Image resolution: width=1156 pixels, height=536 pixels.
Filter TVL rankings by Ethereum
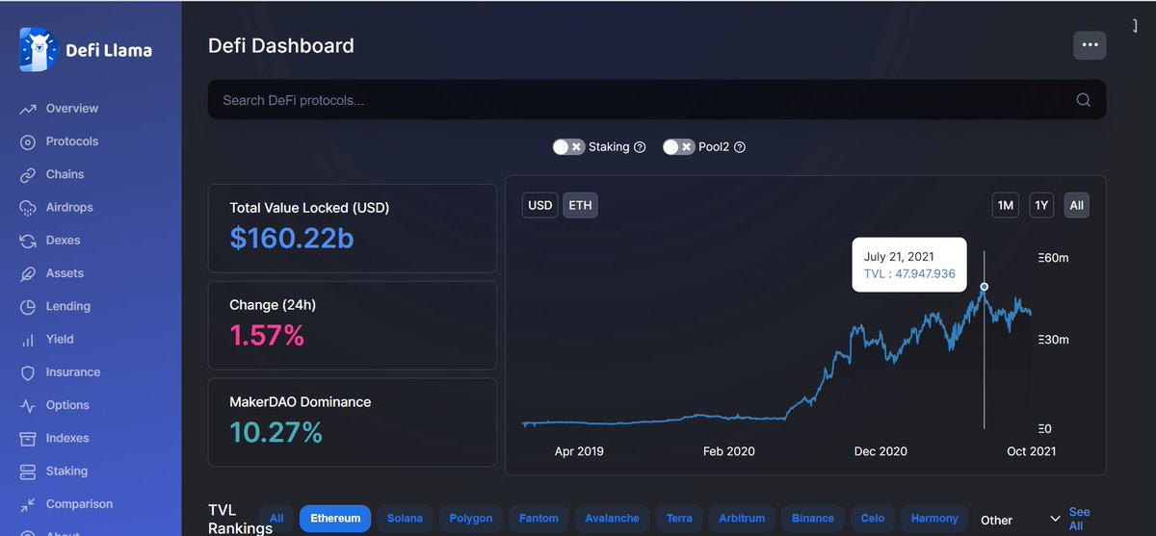click(x=335, y=519)
